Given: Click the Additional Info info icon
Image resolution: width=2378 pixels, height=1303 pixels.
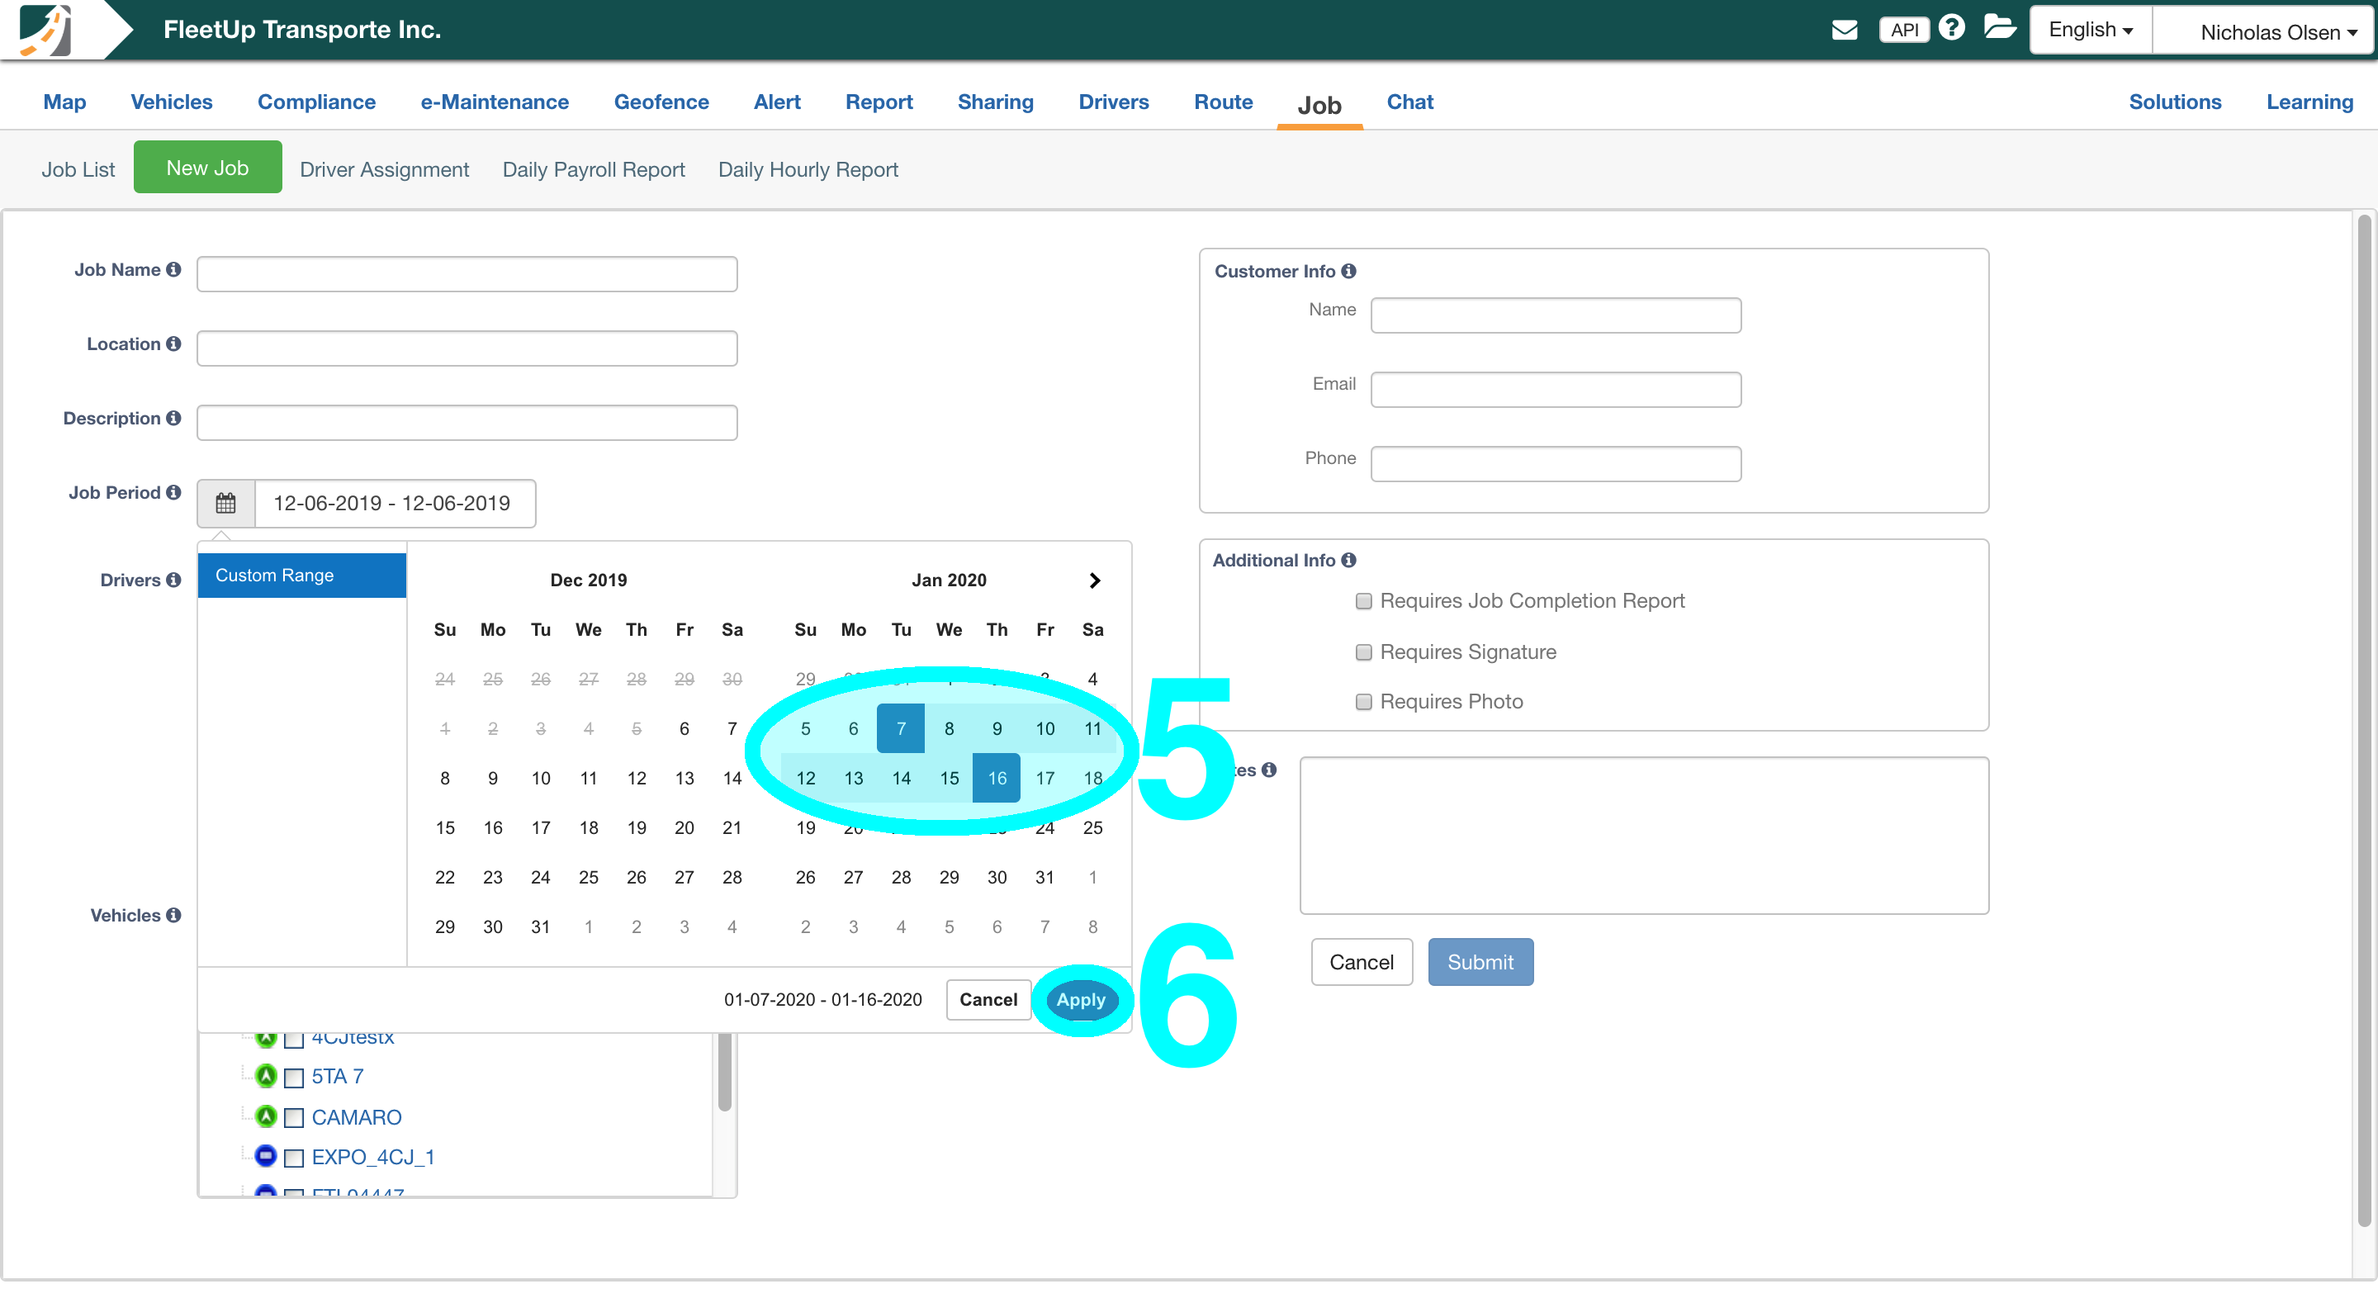Looking at the screenshot, I should [x=1348, y=560].
